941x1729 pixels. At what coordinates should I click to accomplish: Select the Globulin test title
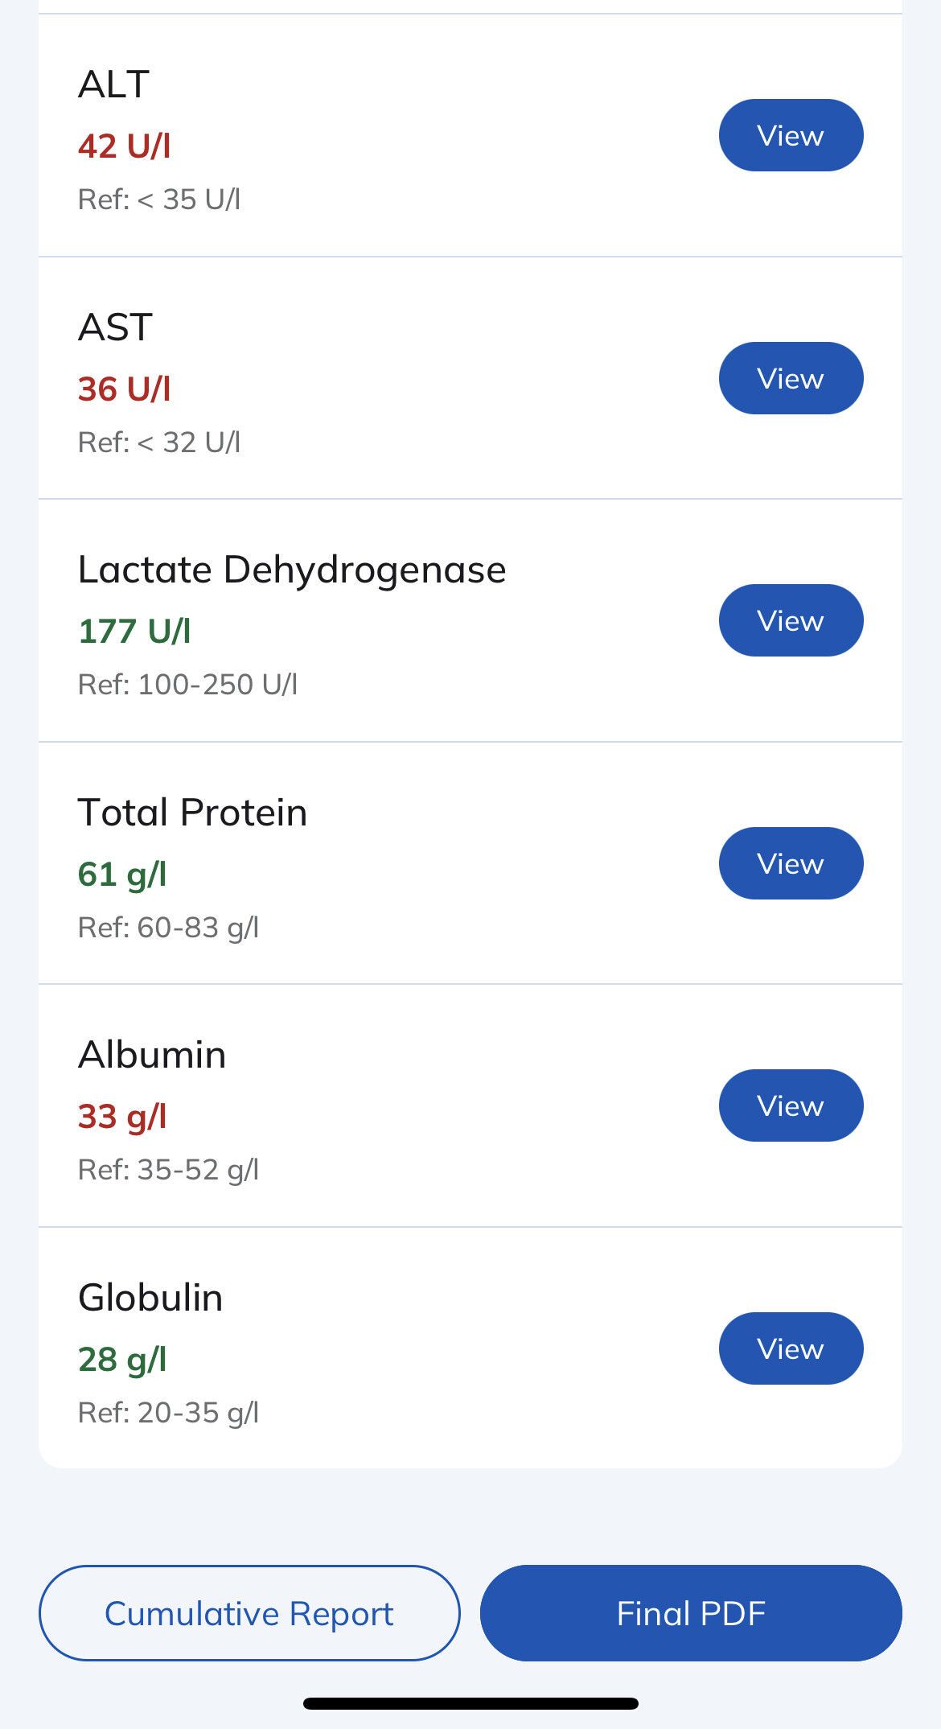click(x=150, y=1298)
